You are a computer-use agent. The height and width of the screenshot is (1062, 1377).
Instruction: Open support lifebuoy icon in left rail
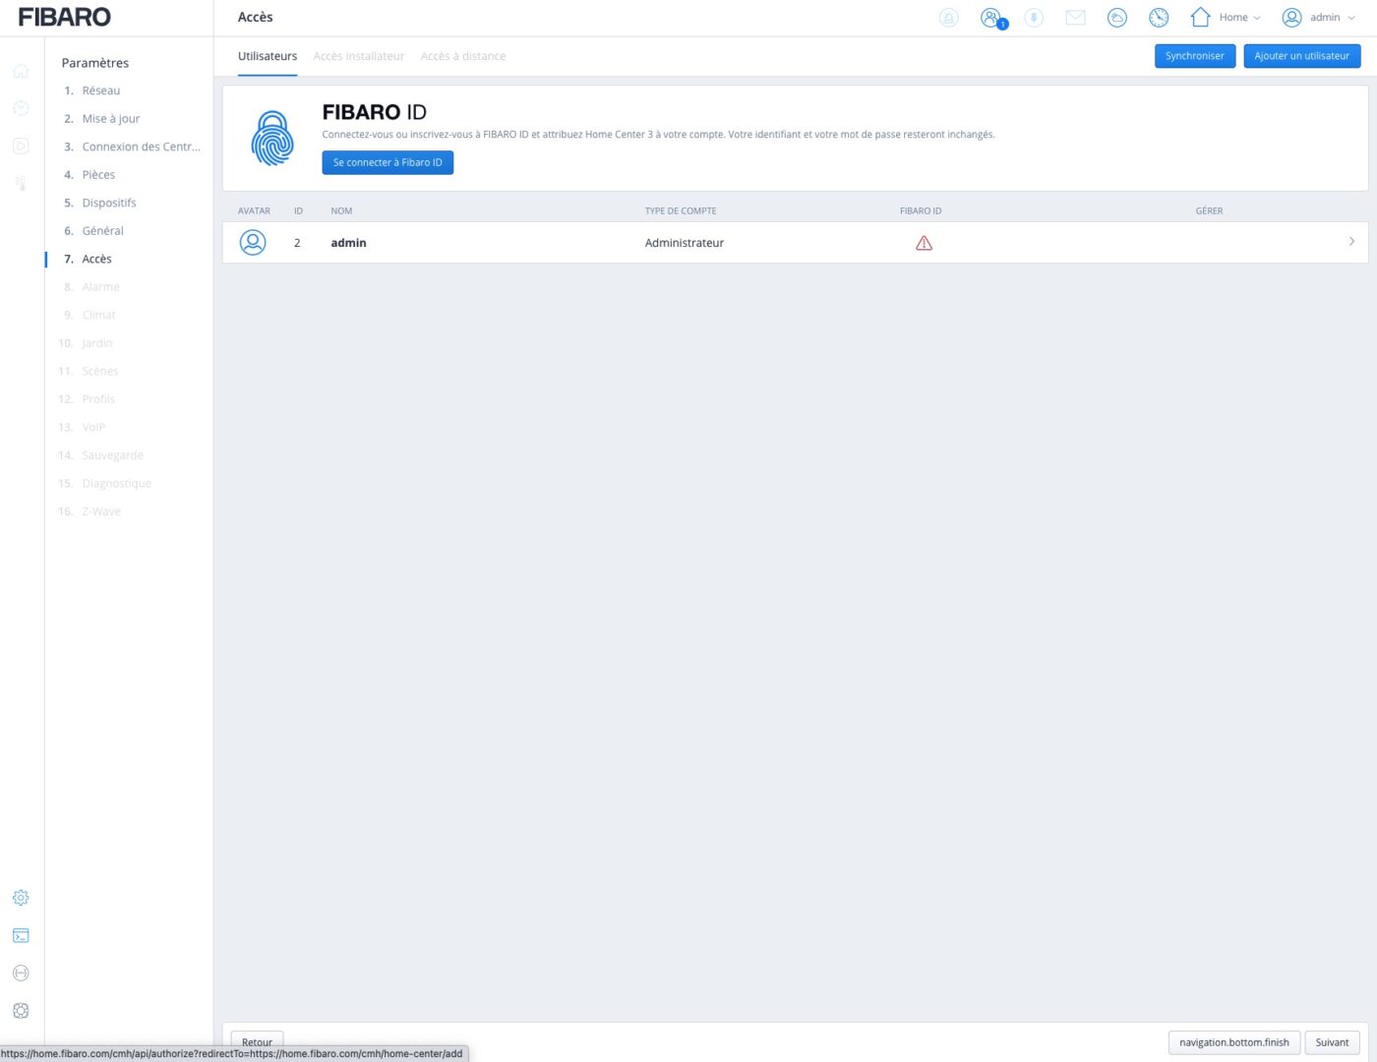pos(21,1010)
